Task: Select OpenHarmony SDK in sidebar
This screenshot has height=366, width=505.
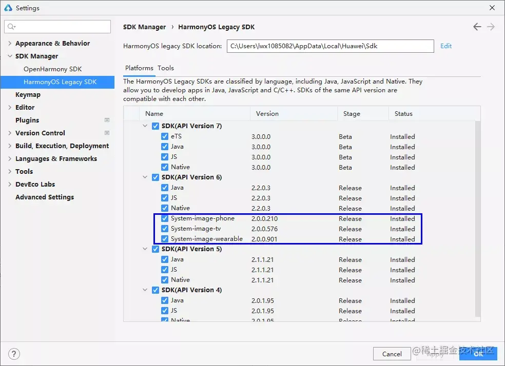Action: click(x=52, y=69)
